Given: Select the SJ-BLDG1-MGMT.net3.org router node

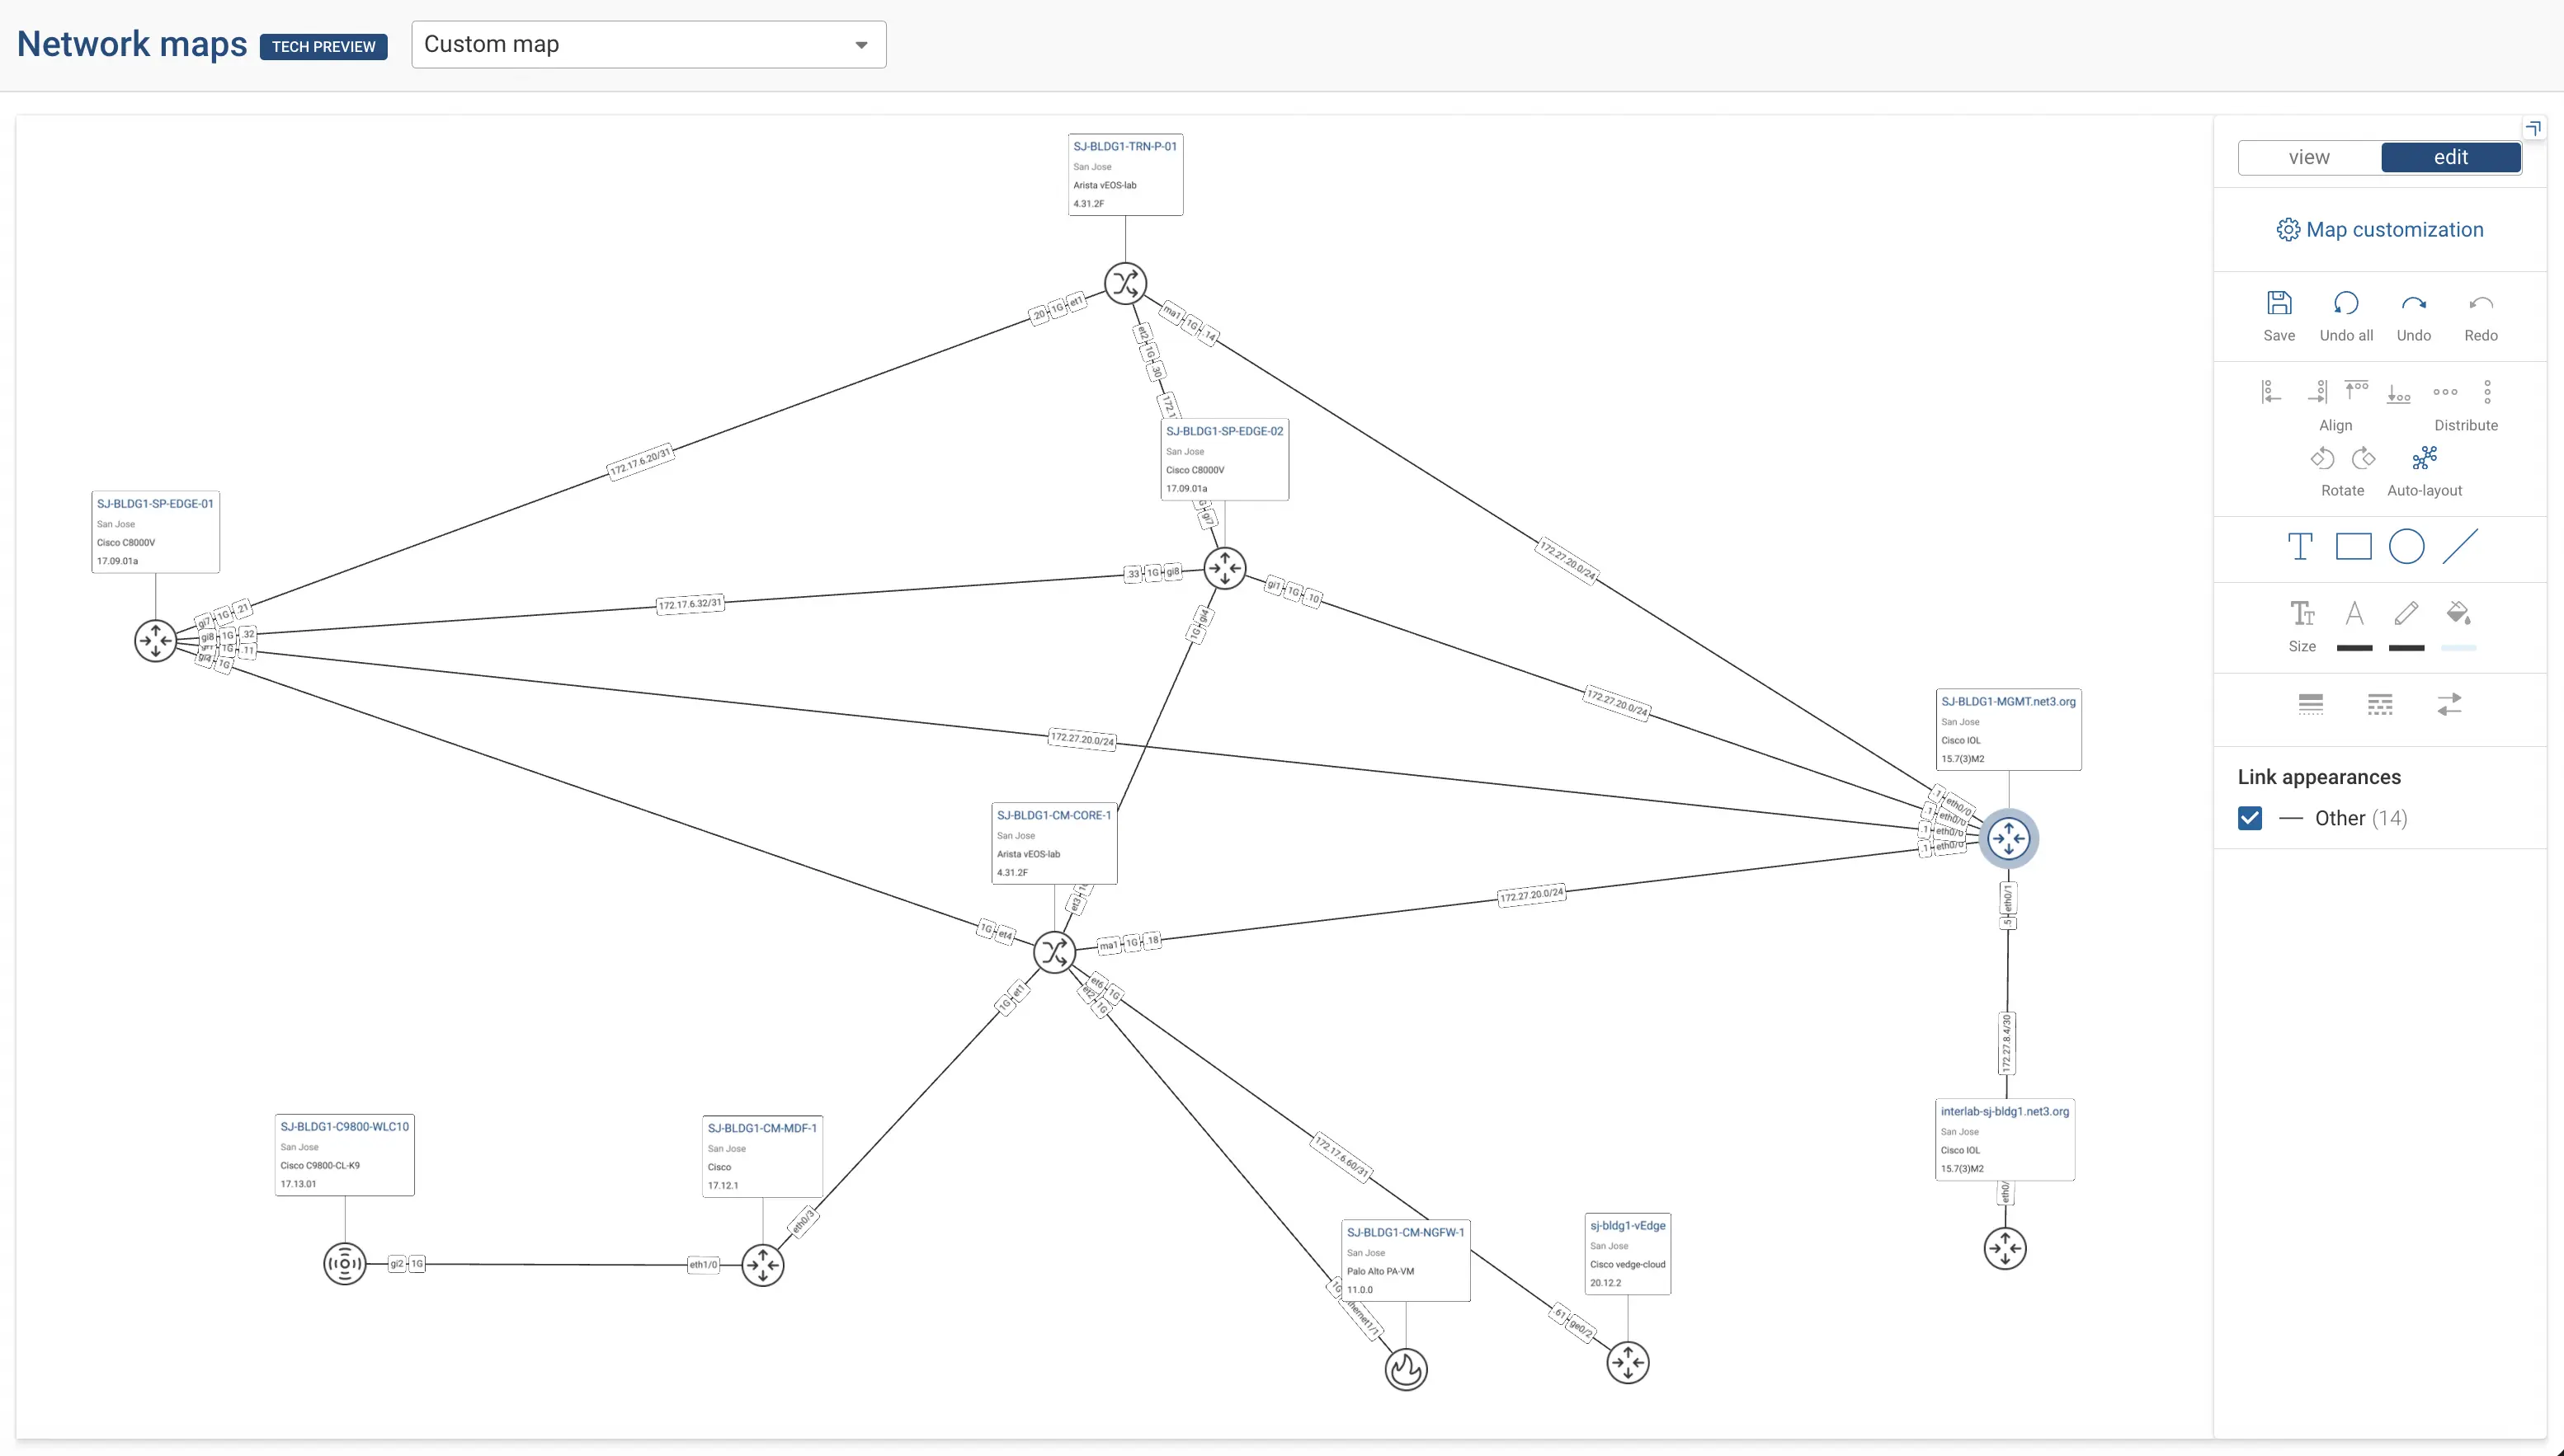Looking at the screenshot, I should click(x=2008, y=838).
